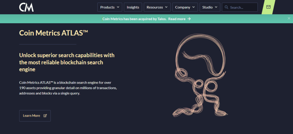
Task: Dismiss the Talos acquisition banner
Action: tap(289, 18)
